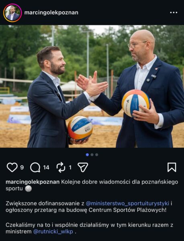Click the volleyball emoji in caption
Image resolution: width=184 pixels, height=241 pixels.
[x=28, y=189]
